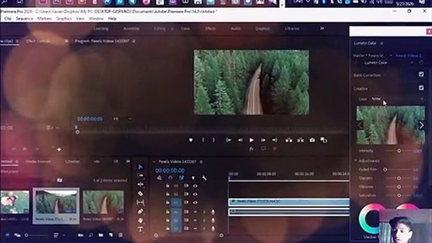
Task: Open the Clip menu
Action: tap(8, 19)
